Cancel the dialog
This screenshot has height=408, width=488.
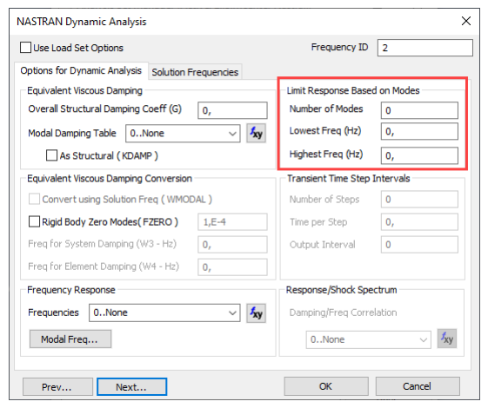click(x=418, y=386)
